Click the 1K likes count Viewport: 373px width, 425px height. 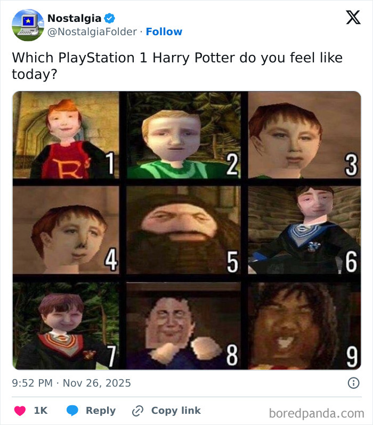tap(40, 411)
